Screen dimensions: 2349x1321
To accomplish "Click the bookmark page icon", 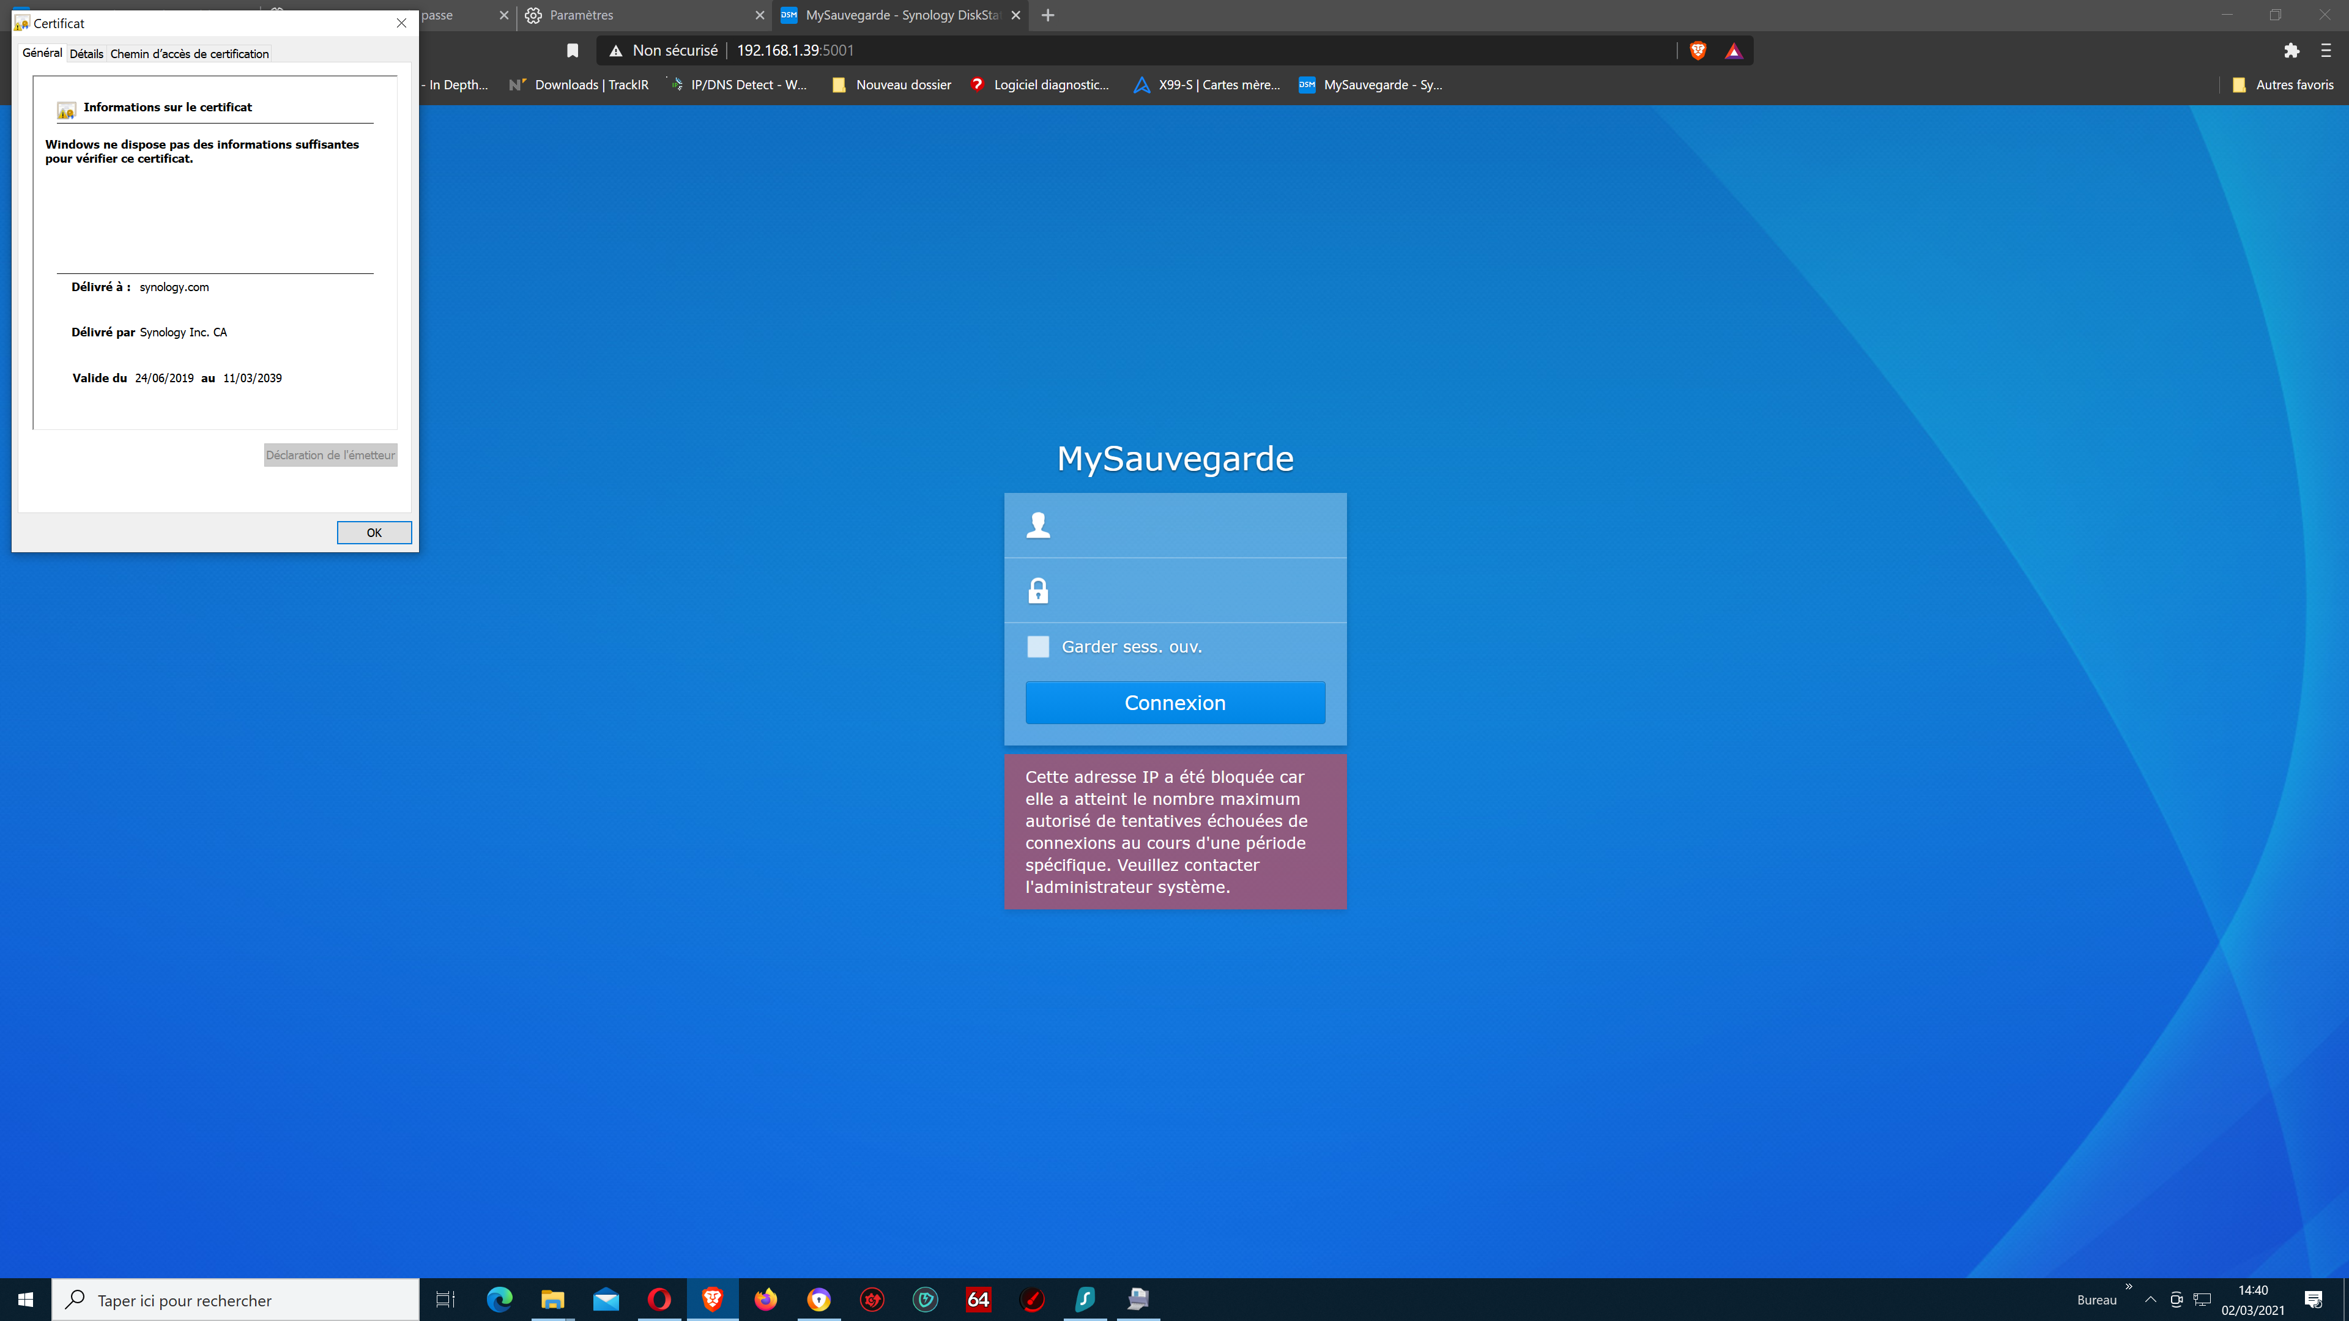I will [x=573, y=51].
